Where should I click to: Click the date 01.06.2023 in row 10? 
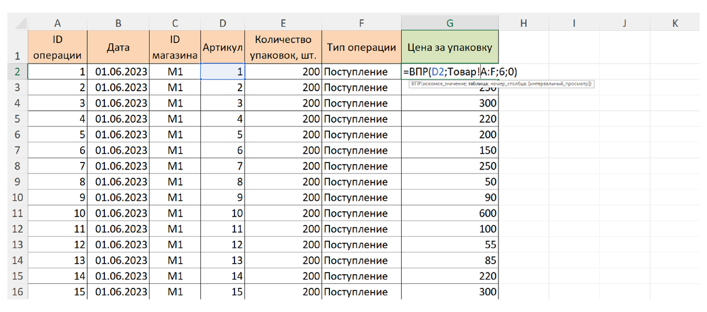tap(118, 197)
